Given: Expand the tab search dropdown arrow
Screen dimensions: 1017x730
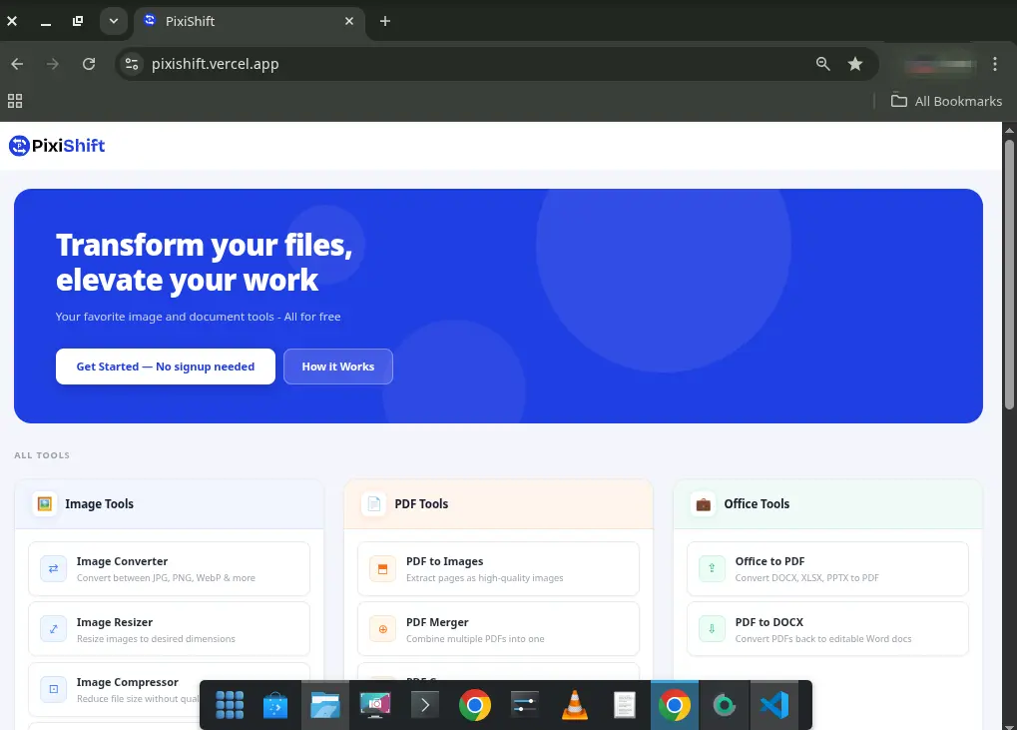Looking at the screenshot, I should tap(114, 21).
